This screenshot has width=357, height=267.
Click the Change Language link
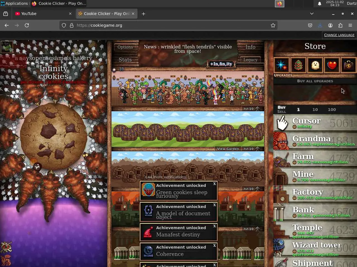pyautogui.click(x=339, y=35)
